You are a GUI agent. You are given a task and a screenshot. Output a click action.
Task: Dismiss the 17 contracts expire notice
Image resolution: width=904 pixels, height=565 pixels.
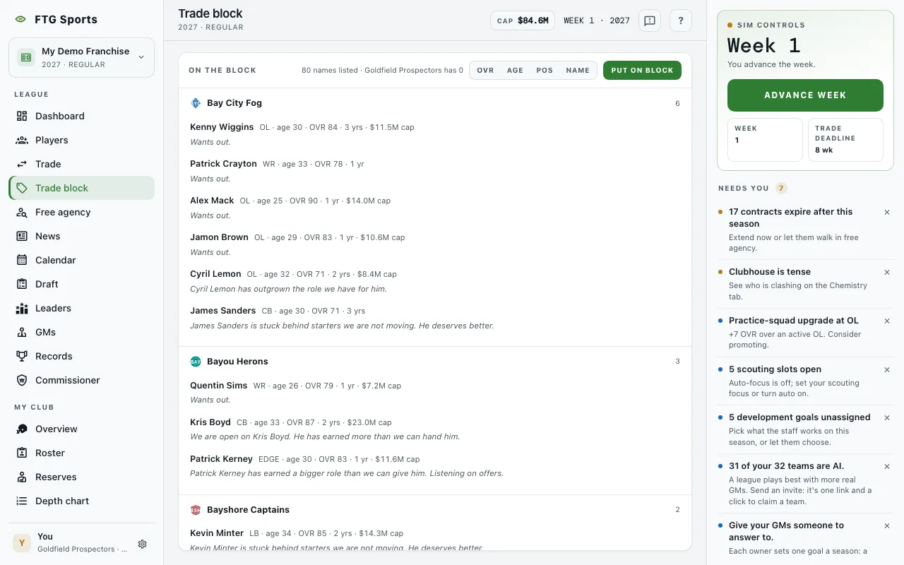tap(887, 212)
